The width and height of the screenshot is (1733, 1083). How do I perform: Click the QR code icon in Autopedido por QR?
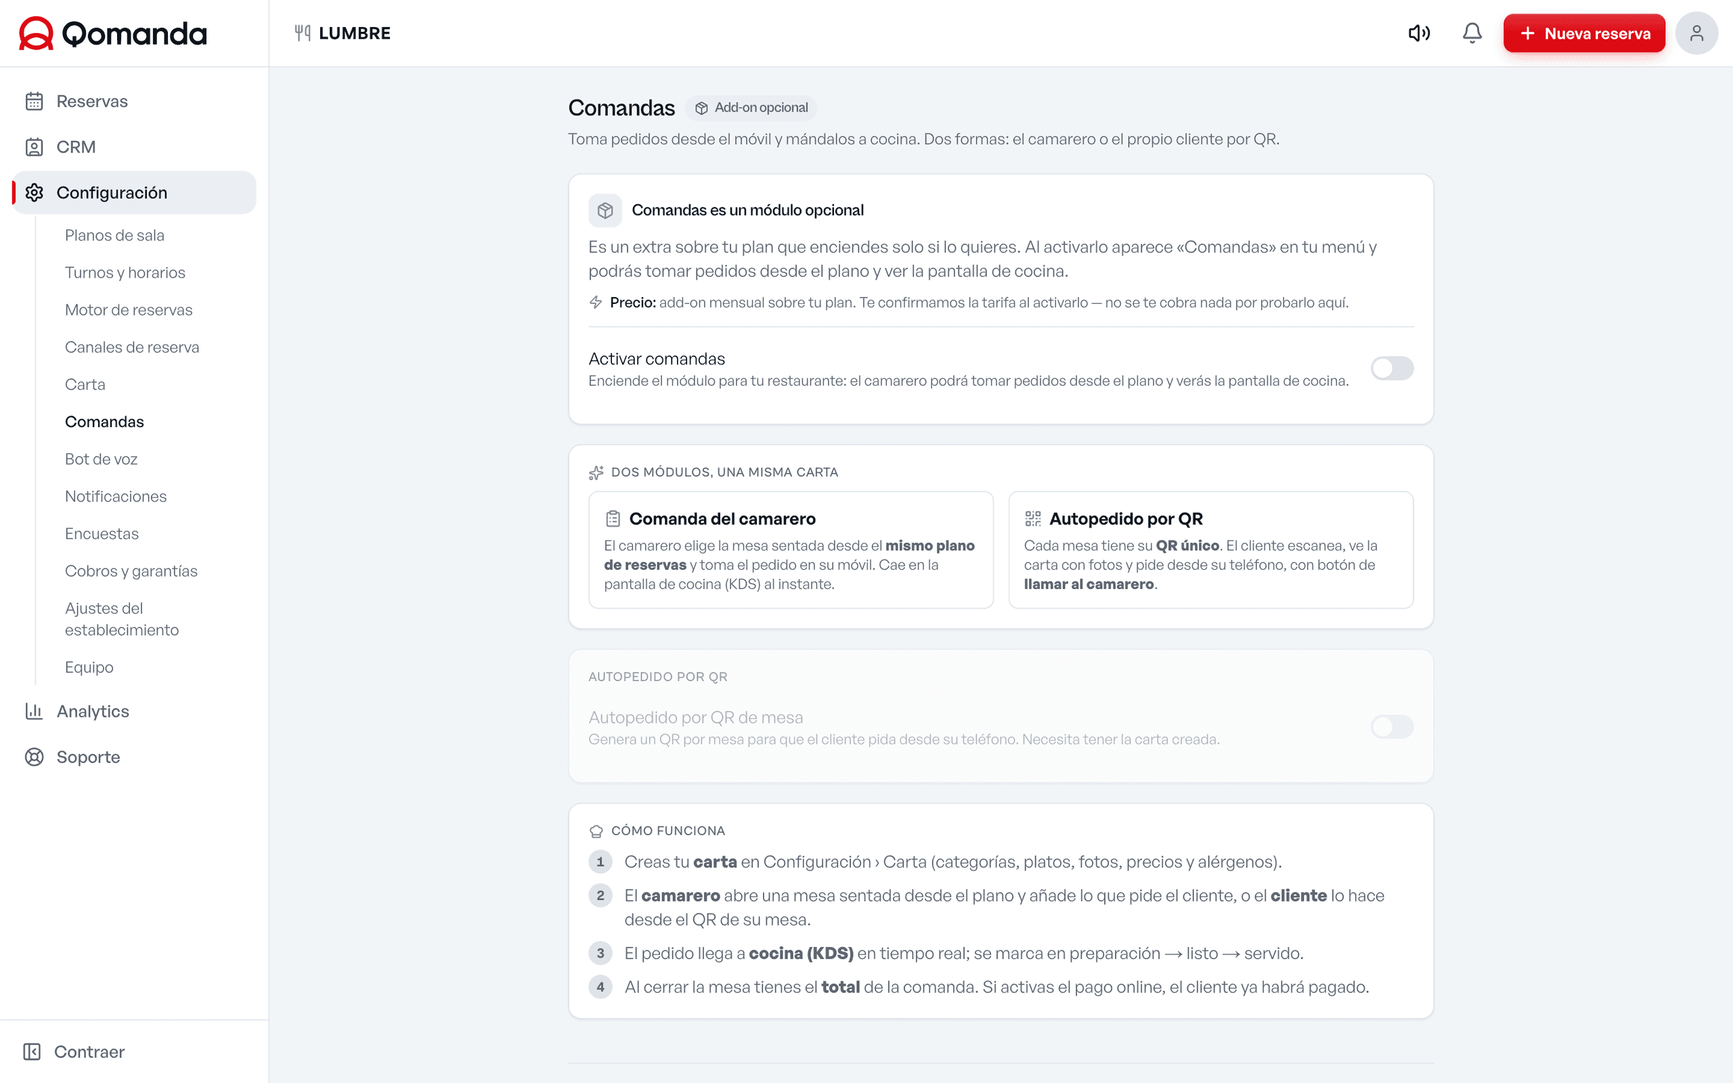point(1032,518)
